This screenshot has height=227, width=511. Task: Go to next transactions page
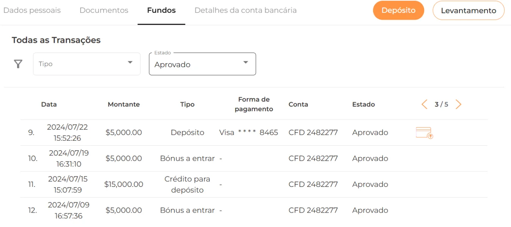point(458,104)
